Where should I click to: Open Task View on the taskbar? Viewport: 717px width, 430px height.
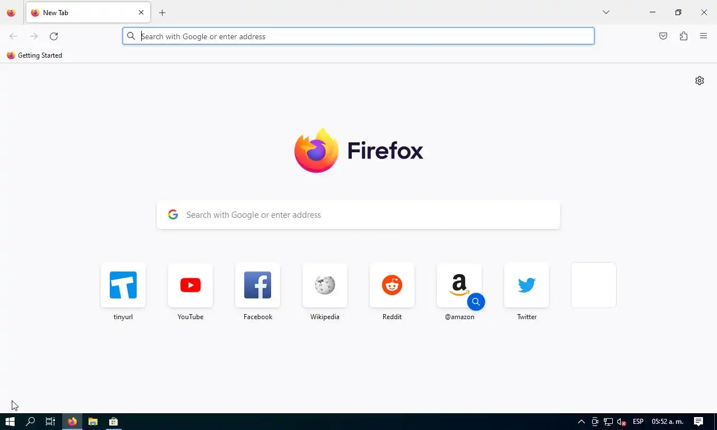coord(50,422)
